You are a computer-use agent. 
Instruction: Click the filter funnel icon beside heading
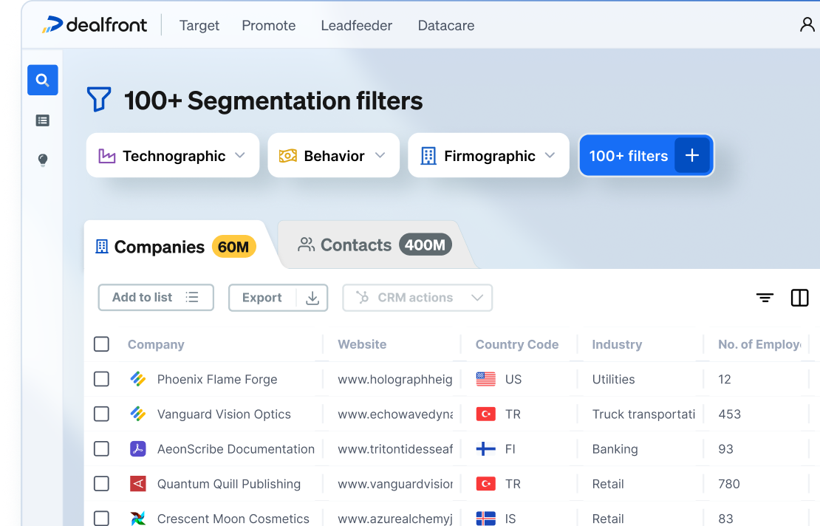pyautogui.click(x=99, y=99)
